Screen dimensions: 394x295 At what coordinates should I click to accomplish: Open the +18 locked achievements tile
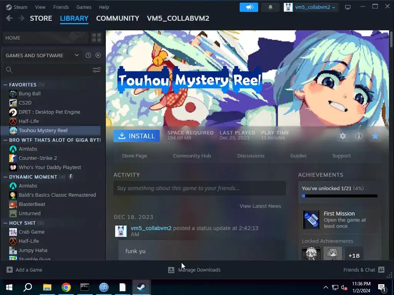pyautogui.click(x=354, y=254)
